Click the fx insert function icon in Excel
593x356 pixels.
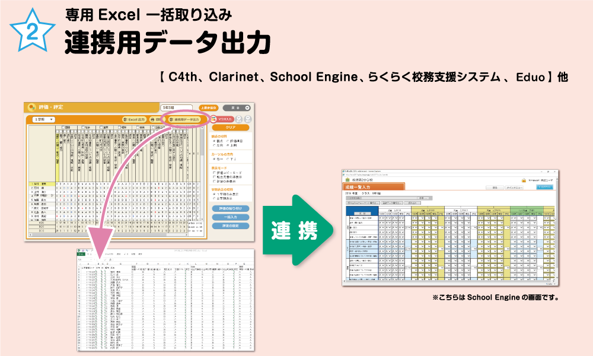coord(110,260)
